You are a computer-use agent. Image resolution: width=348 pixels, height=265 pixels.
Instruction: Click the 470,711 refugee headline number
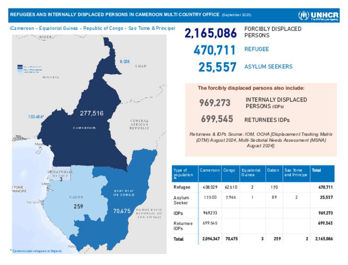(214, 50)
